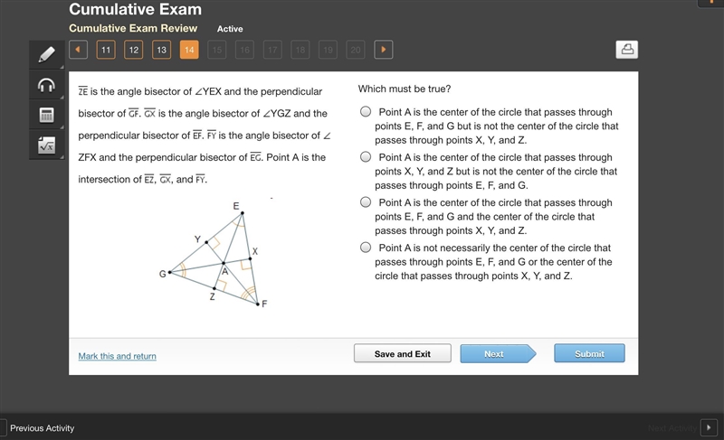Image resolution: width=724 pixels, height=440 pixels.
Task: Open the square root formula reference tool
Action: [47, 145]
